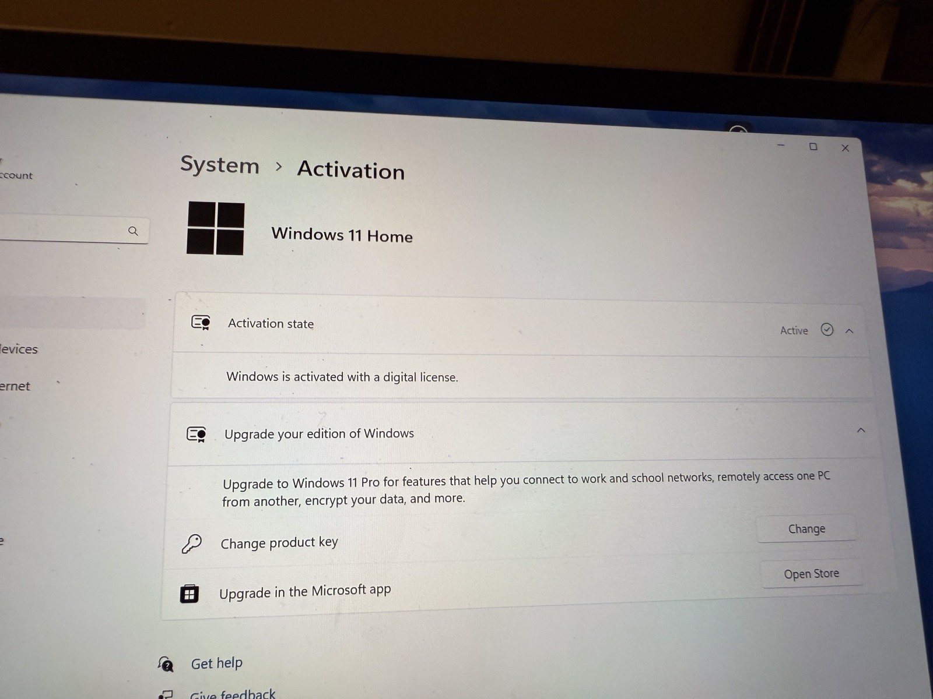Click the Microsoft Store icon beside Upgrade in the Microsoft app
933x699 pixels.
tap(189, 594)
